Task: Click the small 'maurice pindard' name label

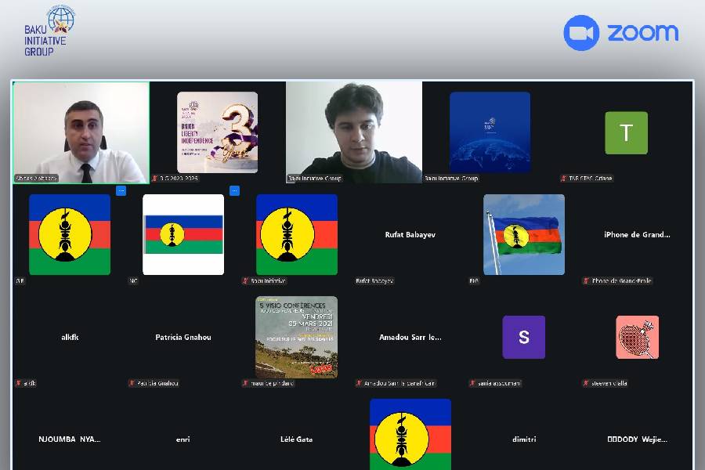Action: point(272,383)
